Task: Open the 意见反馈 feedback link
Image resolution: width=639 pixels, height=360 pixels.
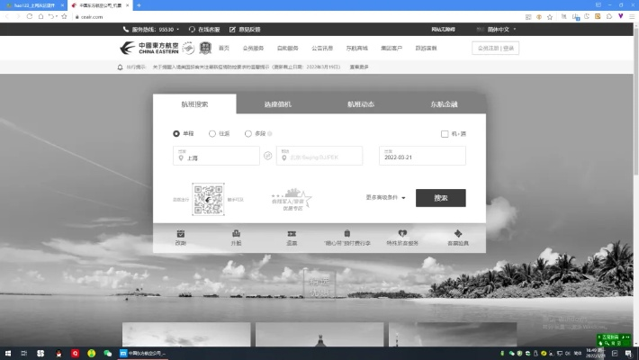Action: click(245, 30)
